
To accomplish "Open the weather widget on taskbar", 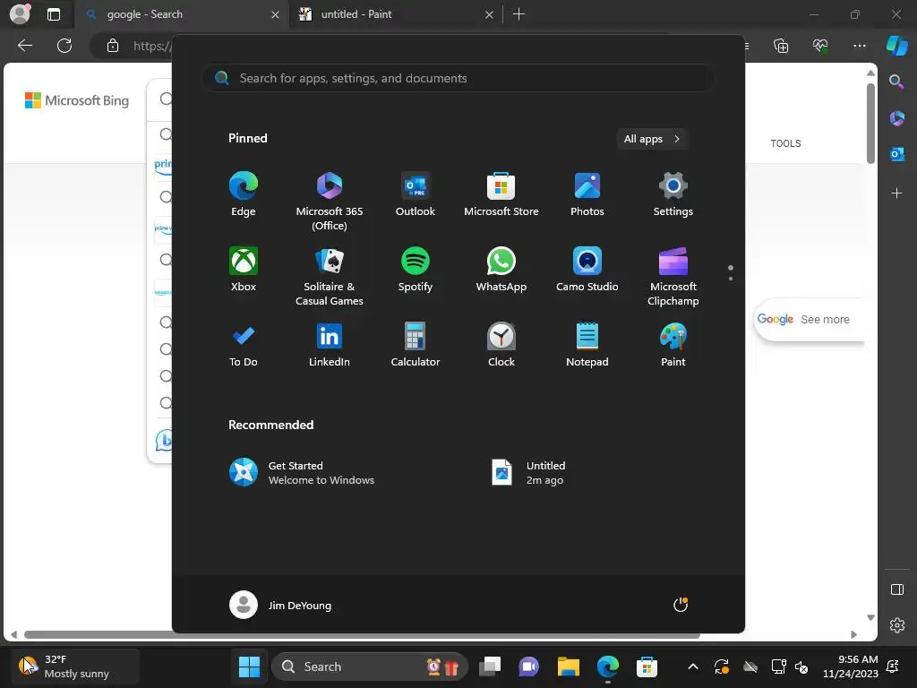I will [x=73, y=666].
